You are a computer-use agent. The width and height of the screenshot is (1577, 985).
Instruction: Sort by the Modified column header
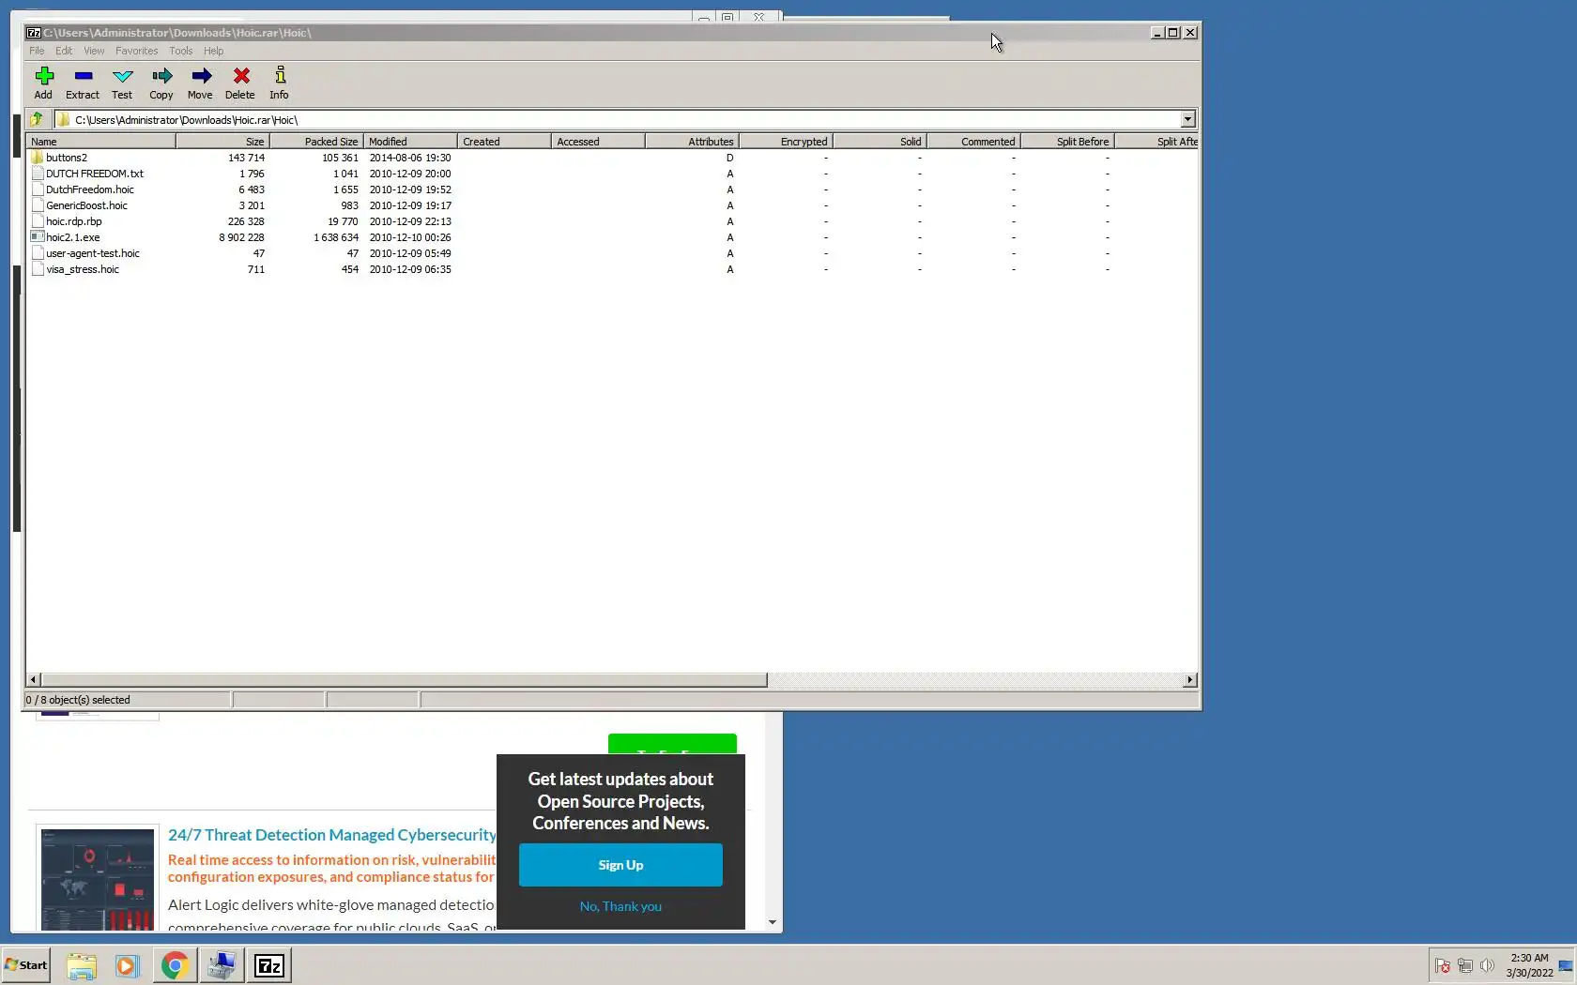coord(410,142)
